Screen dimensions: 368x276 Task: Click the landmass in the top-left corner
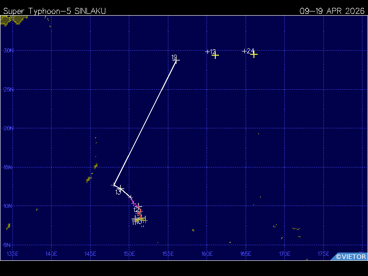12,20
